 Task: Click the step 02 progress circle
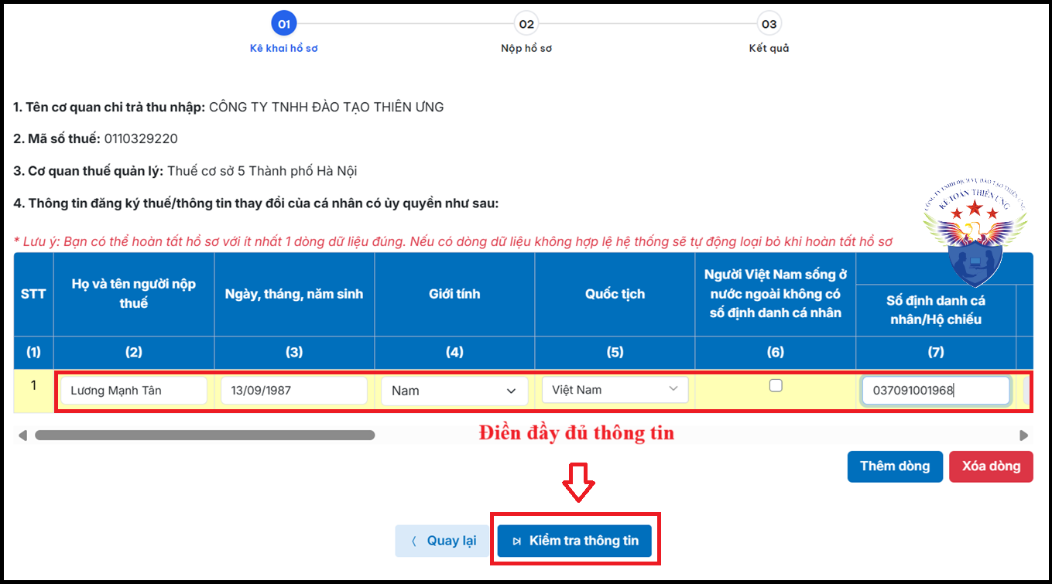click(x=527, y=23)
